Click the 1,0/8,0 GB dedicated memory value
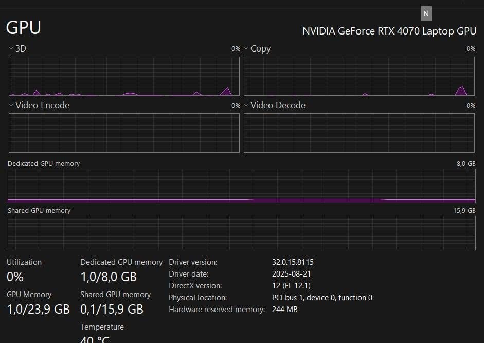The width and height of the screenshot is (484, 343). (x=109, y=277)
